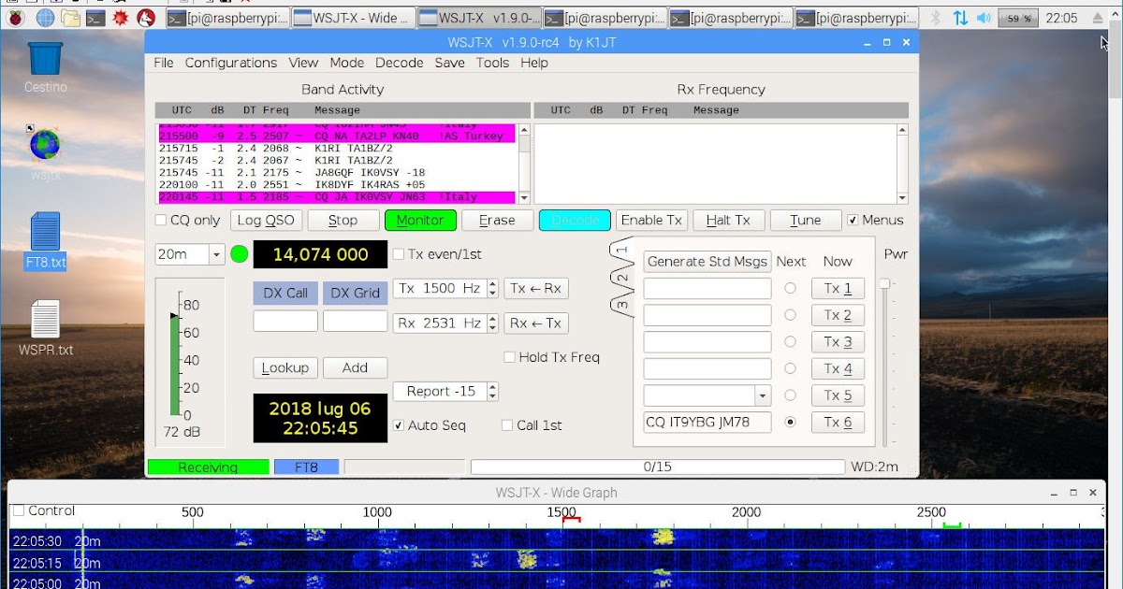Select the Tx 6 radio button
This screenshot has width=1123, height=589.
pos(791,422)
